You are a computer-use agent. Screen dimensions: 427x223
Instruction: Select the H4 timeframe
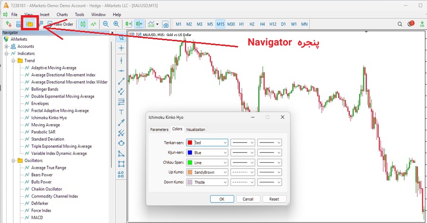tap(262, 24)
